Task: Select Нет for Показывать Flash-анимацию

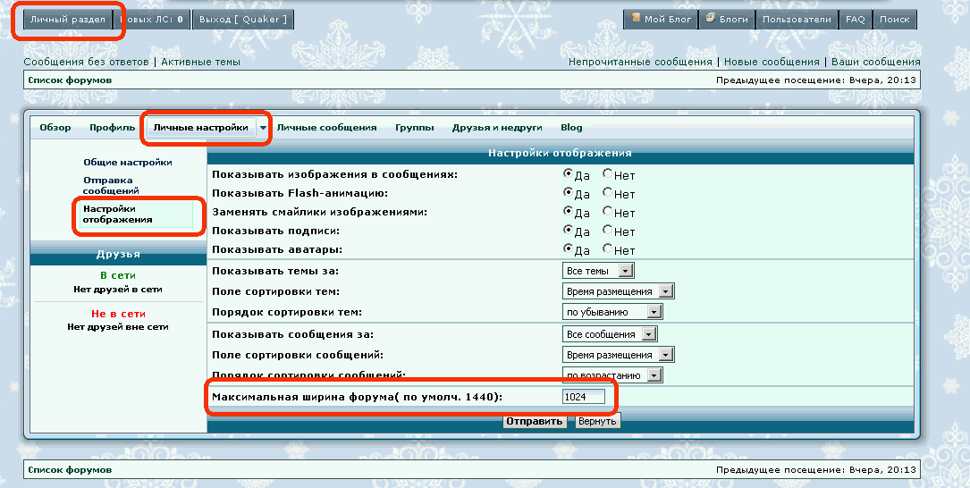Action: [x=608, y=193]
